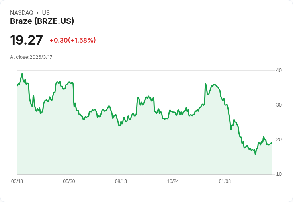Click the chart's highest peak near 03/18
Viewport: 293px width, 202px height.
[22, 74]
